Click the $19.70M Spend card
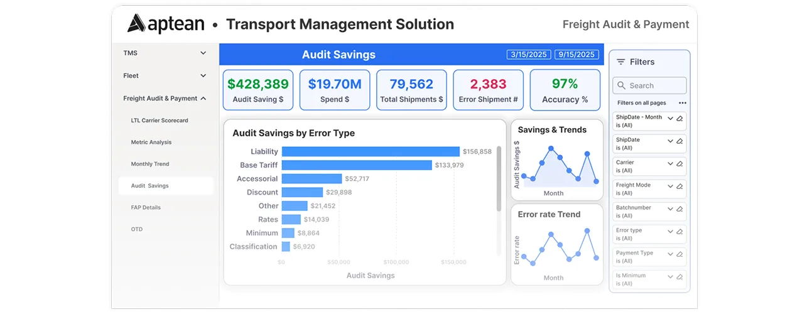 tap(335, 90)
